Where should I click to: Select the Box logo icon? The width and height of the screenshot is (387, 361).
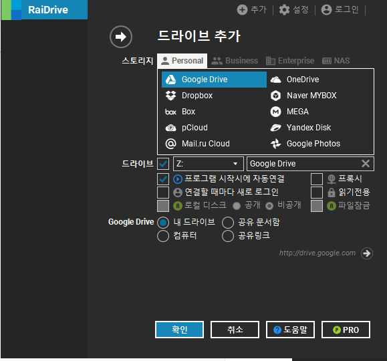170,112
